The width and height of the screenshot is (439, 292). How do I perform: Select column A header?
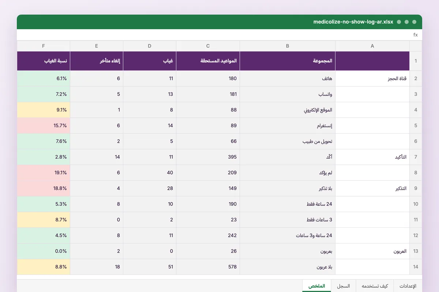point(372,46)
